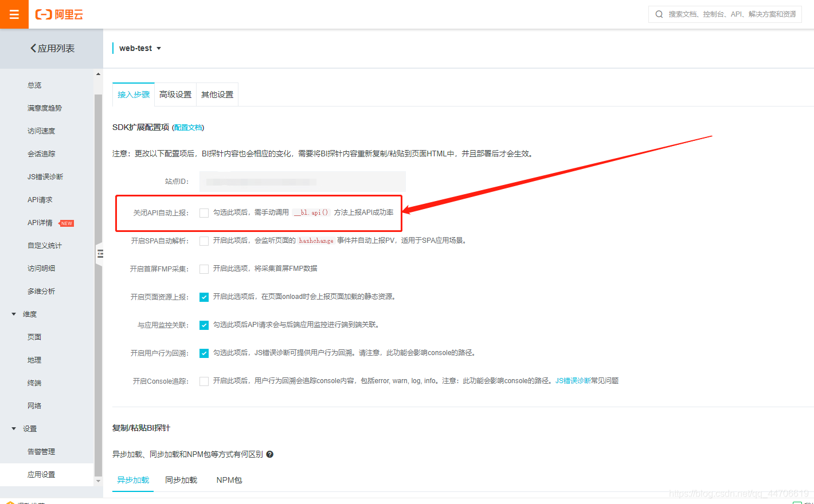Viewport: 814px width, 504px height.
Task: Enable 开启首屏FMP采集 checkbox
Action: tap(204, 269)
